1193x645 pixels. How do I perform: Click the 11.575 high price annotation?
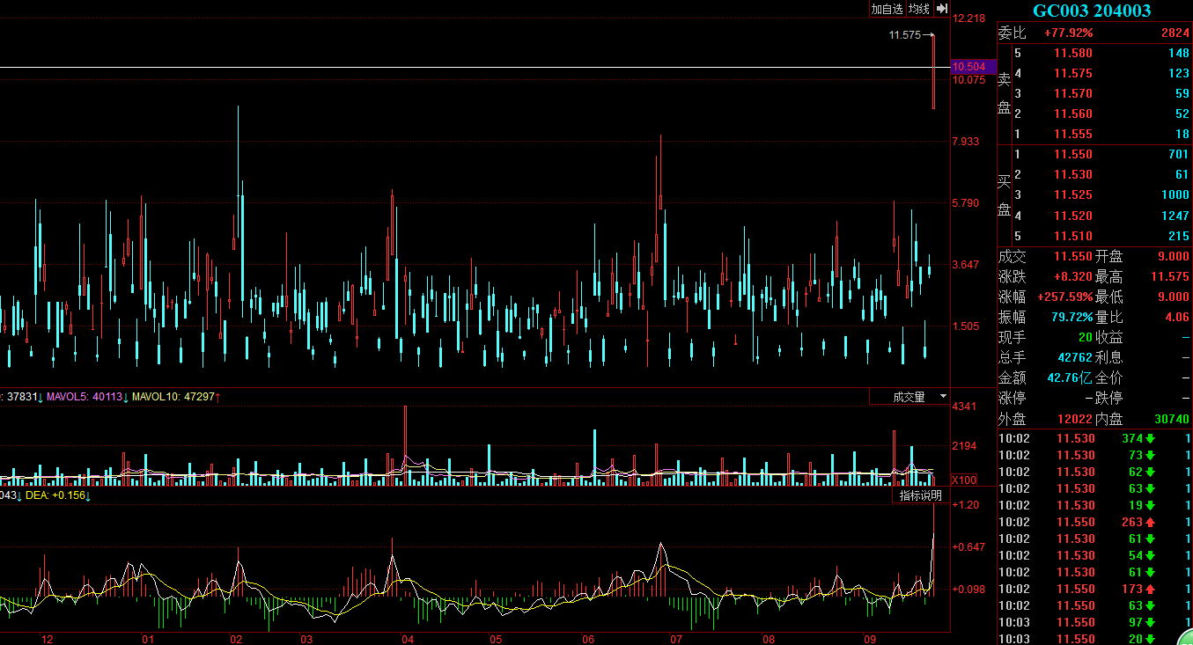905,35
